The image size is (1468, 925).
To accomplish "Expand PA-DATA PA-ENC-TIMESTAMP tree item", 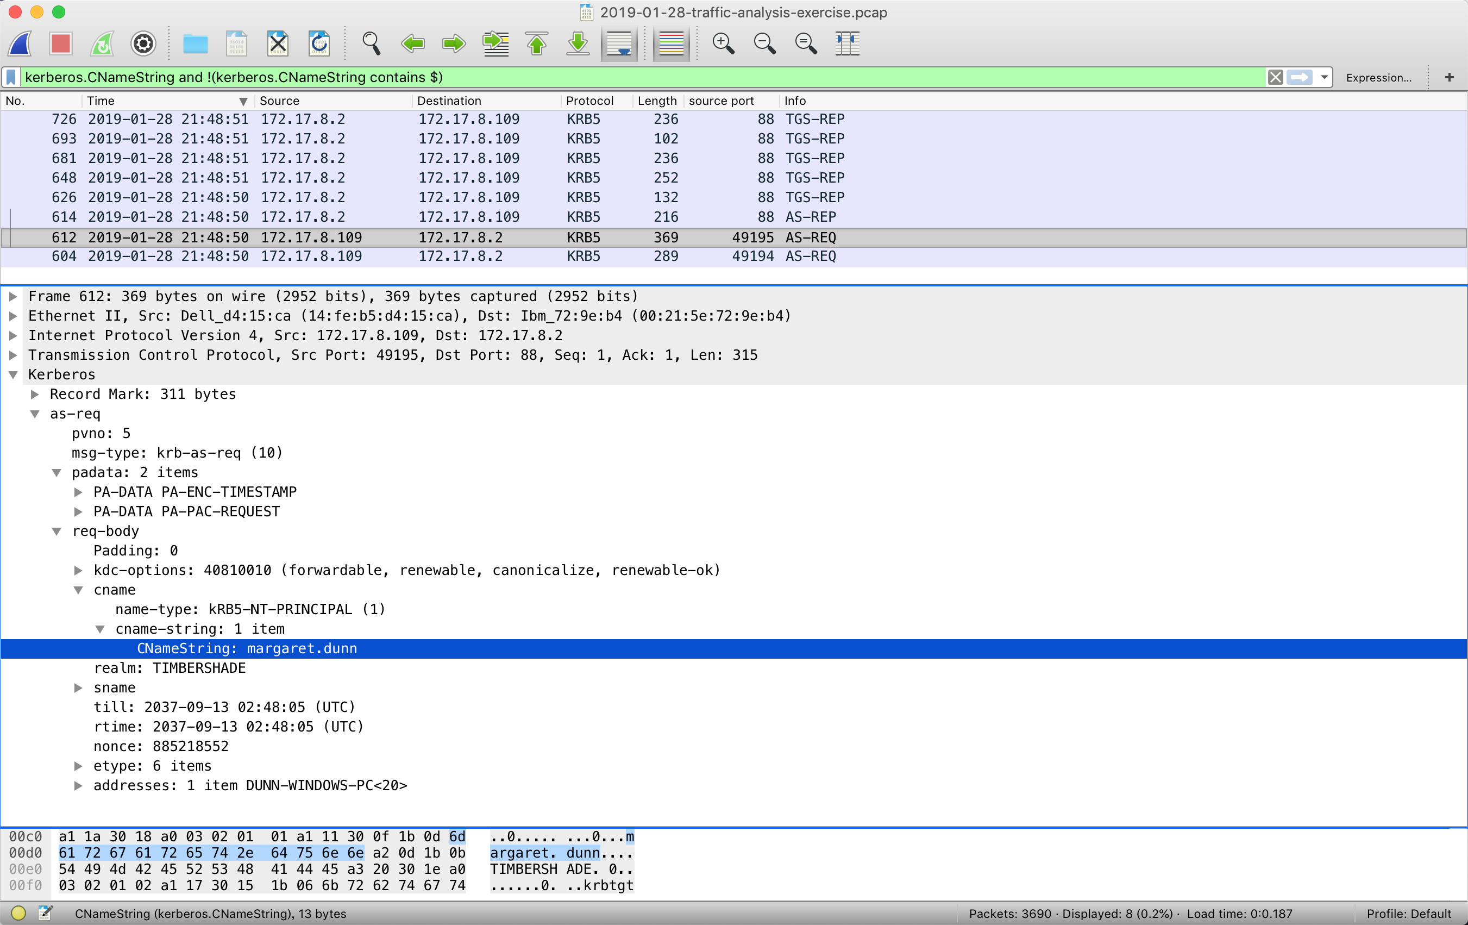I will pos(79,492).
